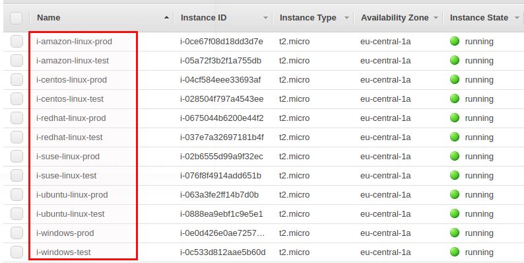Click the green state dot for i-suse-linux-prod
The image size is (524, 263).
(x=455, y=156)
